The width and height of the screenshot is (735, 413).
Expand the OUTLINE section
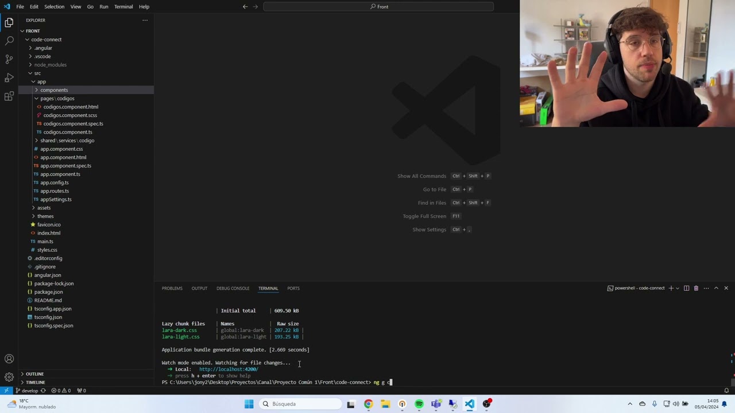(x=86, y=374)
